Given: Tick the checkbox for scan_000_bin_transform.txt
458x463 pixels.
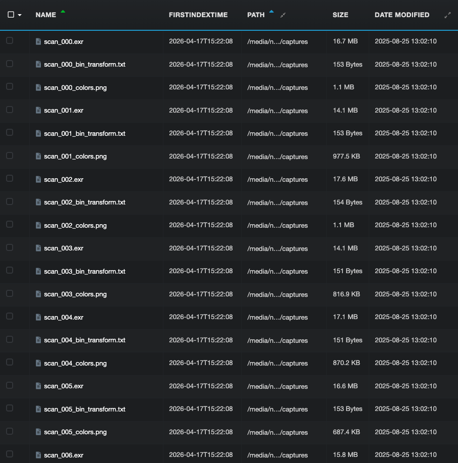Looking at the screenshot, I should pos(10,64).
